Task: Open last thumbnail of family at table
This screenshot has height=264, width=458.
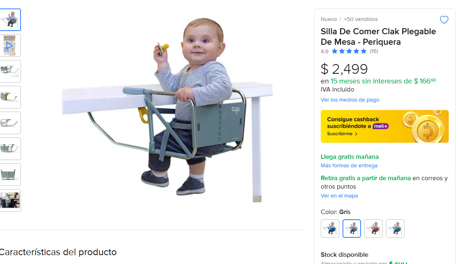Action: pos(10,200)
